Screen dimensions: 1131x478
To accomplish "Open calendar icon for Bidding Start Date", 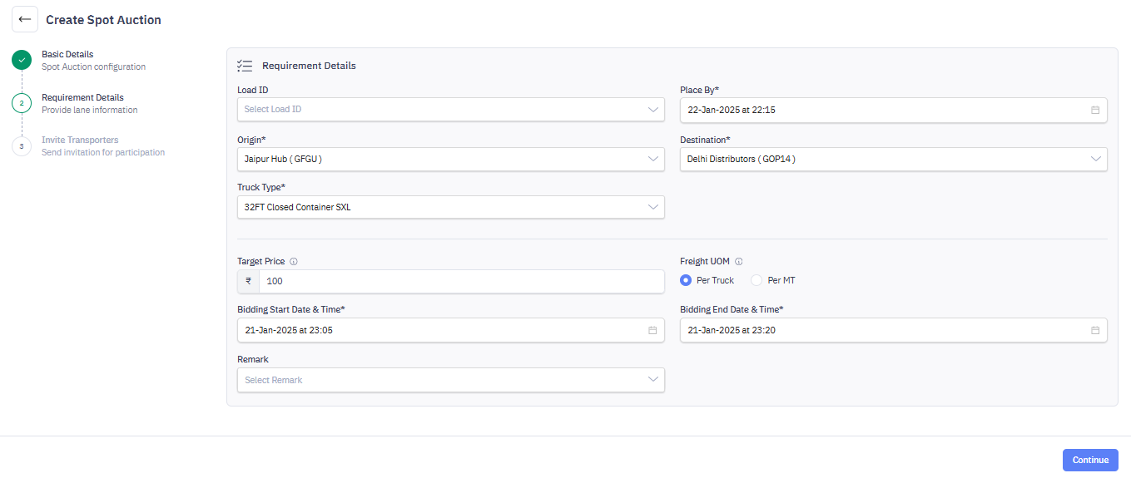I will (x=652, y=331).
